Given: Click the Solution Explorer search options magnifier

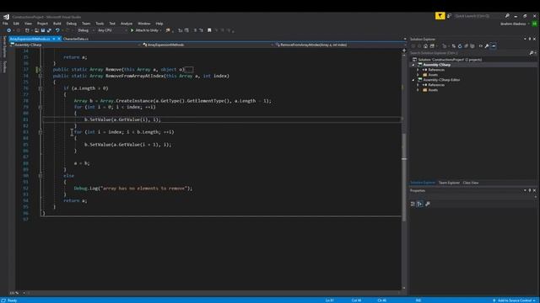Looking at the screenshot, I should pyautogui.click(x=532, y=53).
